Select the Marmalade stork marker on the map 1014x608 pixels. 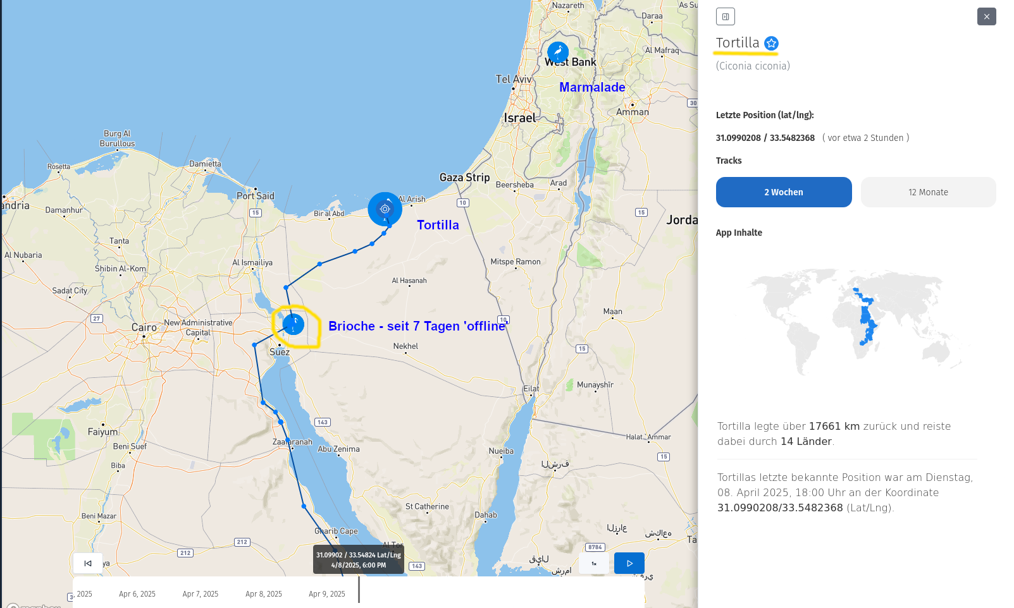click(x=558, y=52)
